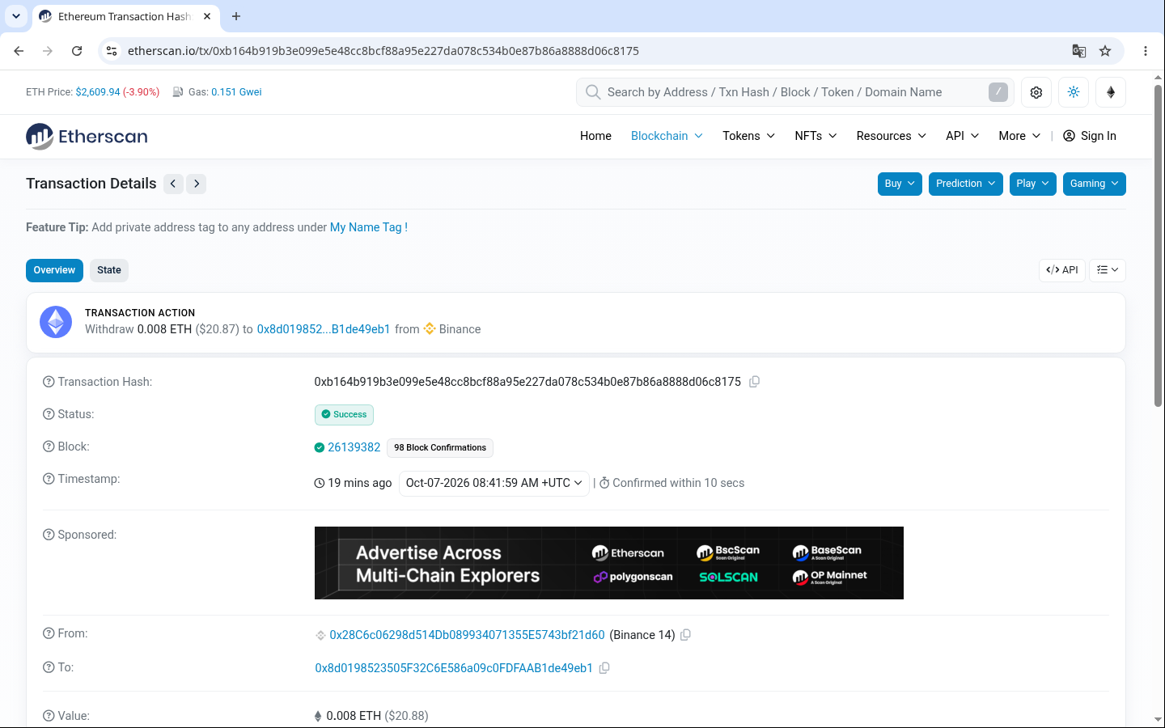Screen dimensions: 1165x728
Task: Click help icon beside Status
Action: (49, 414)
